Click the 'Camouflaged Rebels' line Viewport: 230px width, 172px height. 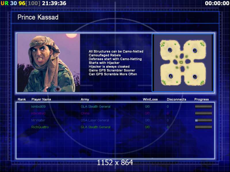tap(105, 55)
